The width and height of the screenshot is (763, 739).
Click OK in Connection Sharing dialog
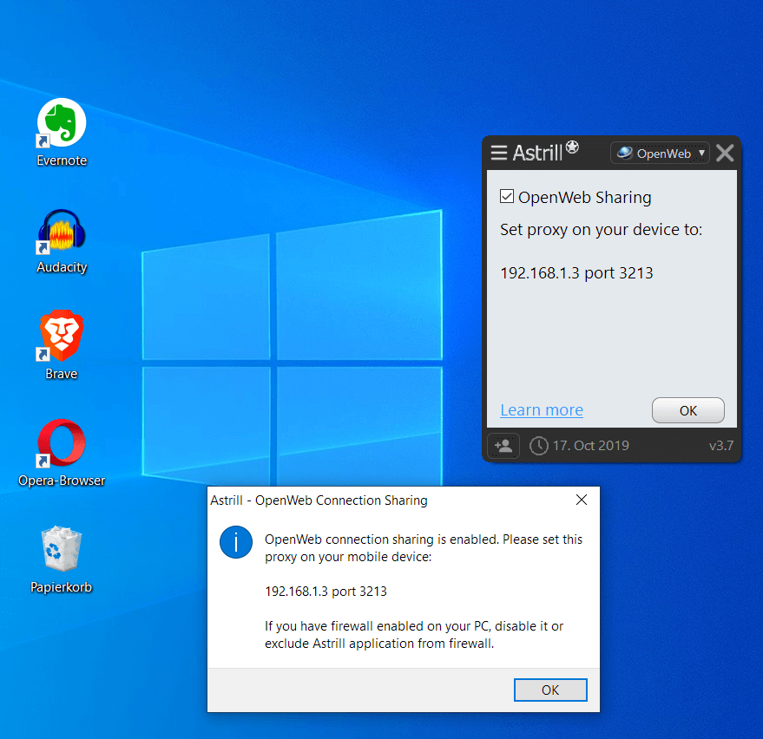click(x=550, y=690)
